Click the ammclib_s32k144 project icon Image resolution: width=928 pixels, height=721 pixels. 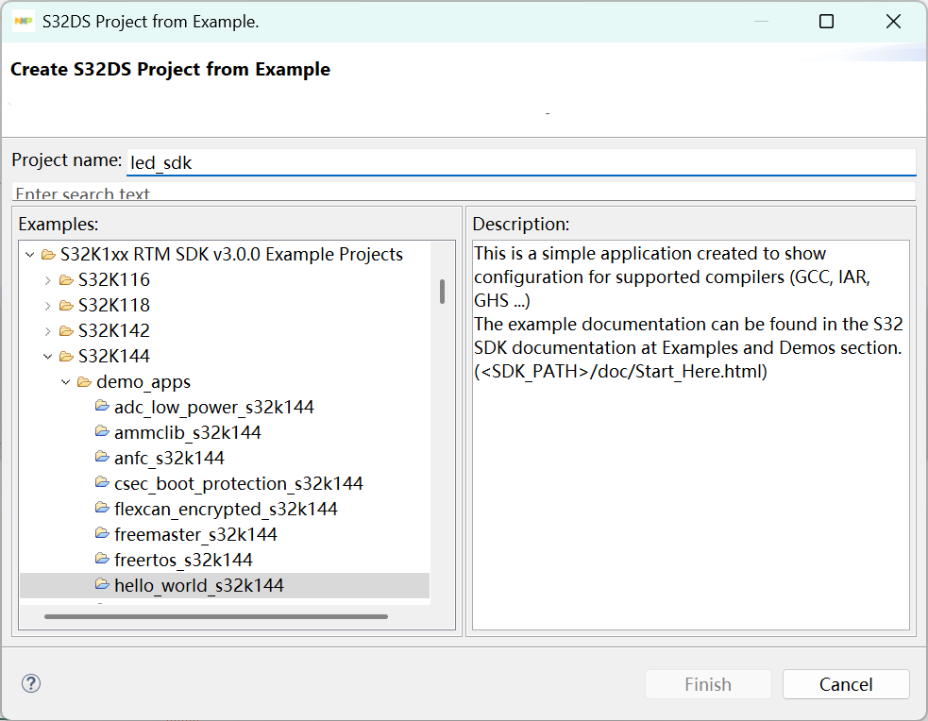tap(102, 431)
